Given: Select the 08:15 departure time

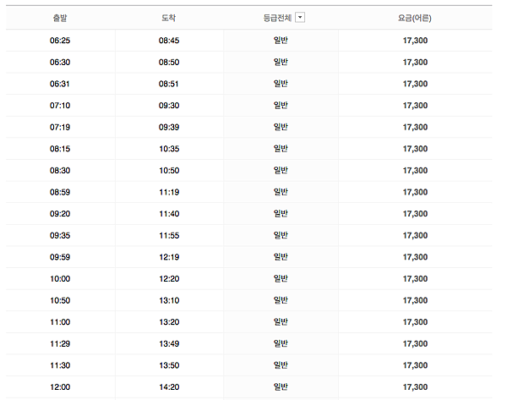Looking at the screenshot, I should [x=60, y=149].
